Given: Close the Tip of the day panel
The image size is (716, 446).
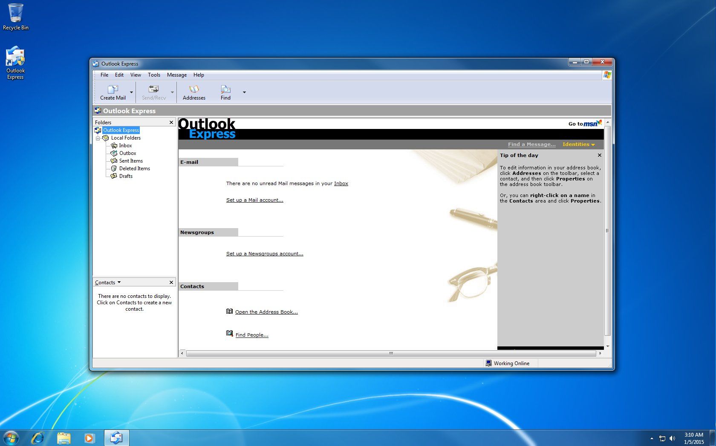Looking at the screenshot, I should click(x=599, y=155).
